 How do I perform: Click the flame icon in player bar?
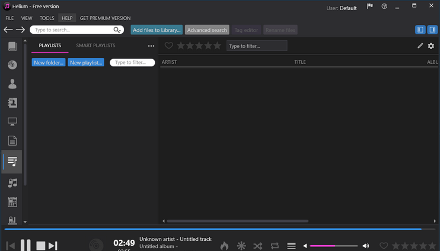coord(224,246)
